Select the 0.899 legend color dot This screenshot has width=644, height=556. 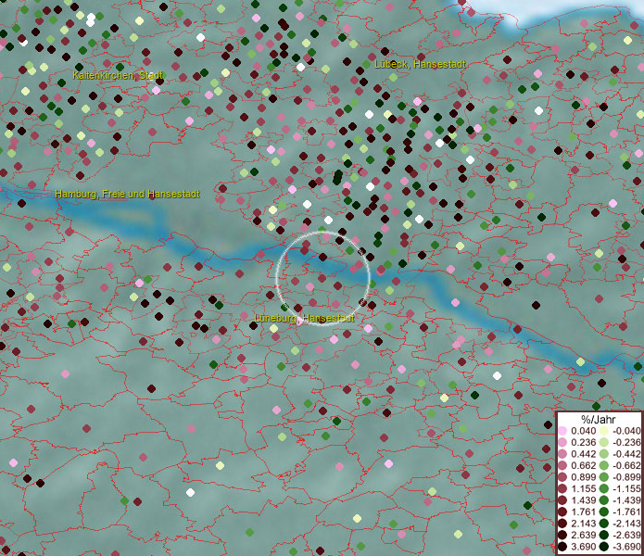pos(562,477)
